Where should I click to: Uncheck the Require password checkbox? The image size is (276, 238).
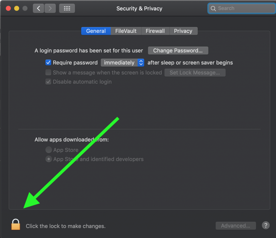[x=48, y=63]
